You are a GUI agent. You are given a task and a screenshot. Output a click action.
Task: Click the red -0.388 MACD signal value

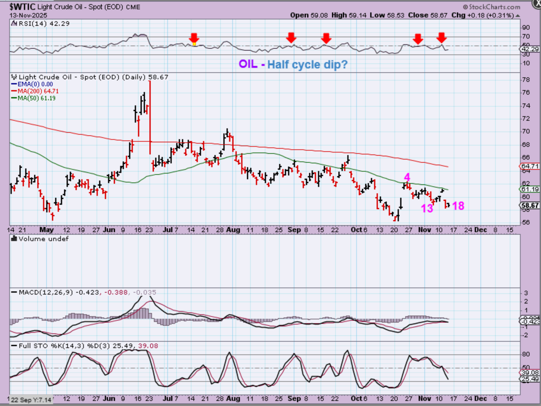coord(116,292)
